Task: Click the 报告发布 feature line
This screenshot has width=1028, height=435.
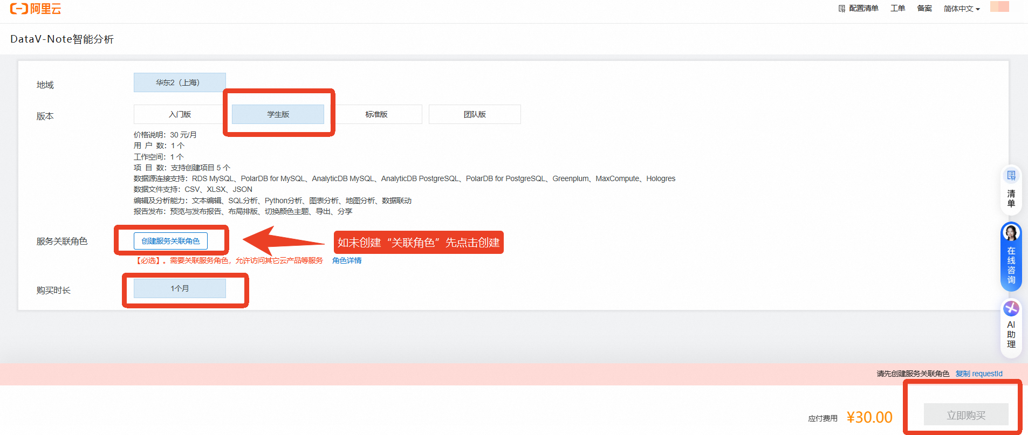Action: (x=243, y=211)
